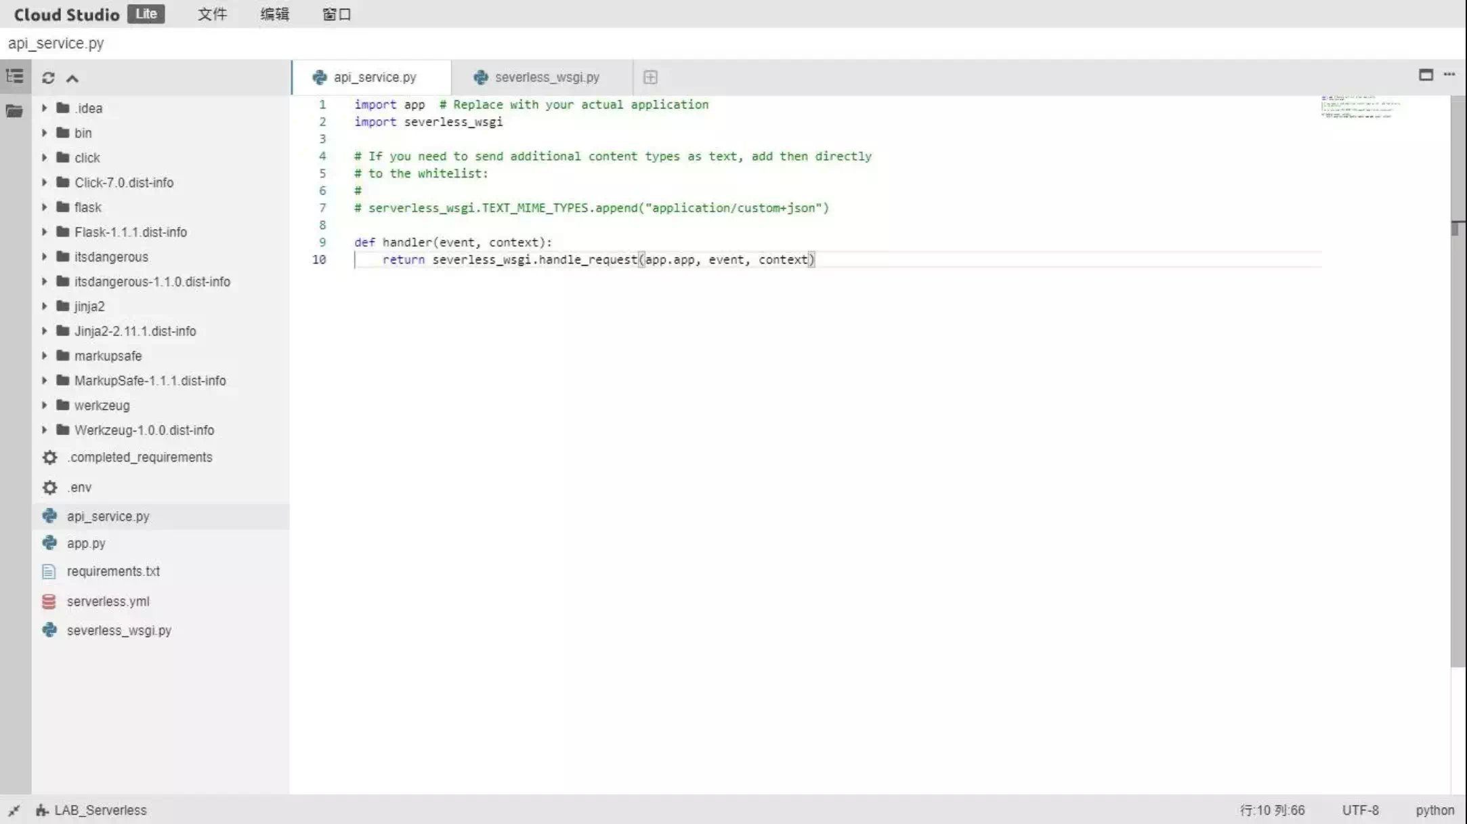The width and height of the screenshot is (1467, 824).
Task: Click Python icon beside app.py
Action: [49, 543]
